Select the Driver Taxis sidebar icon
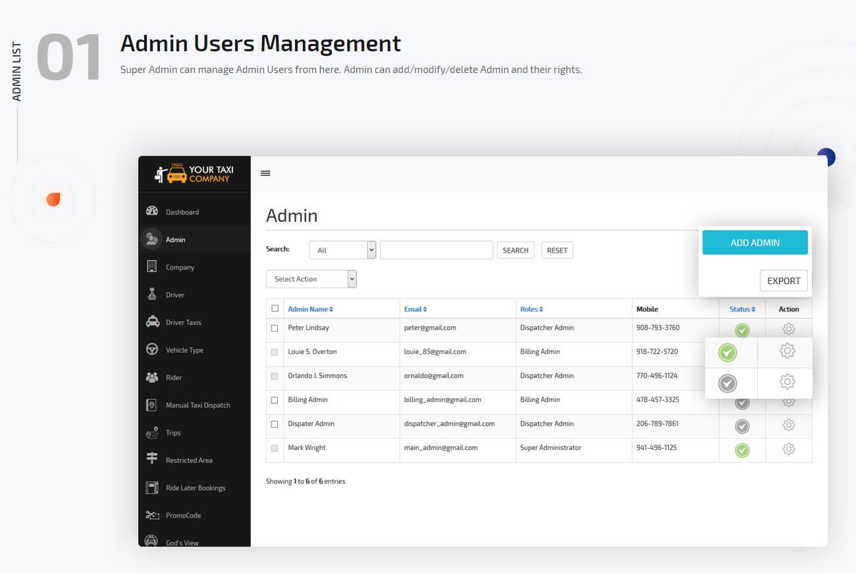This screenshot has height=573, width=856. (x=151, y=322)
